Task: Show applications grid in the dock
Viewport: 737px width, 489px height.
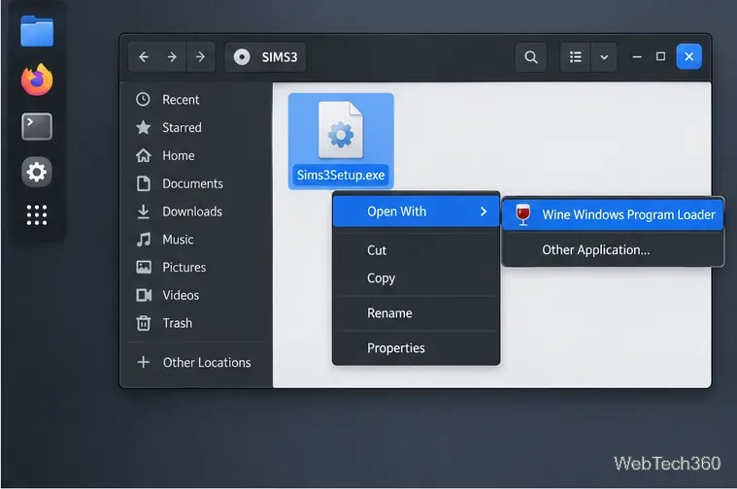Action: (37, 215)
